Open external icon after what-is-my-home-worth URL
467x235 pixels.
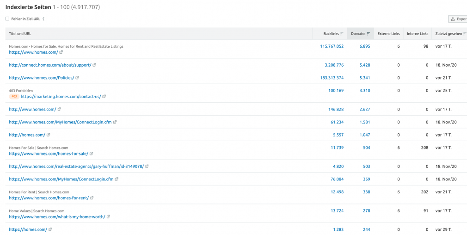(x=108, y=217)
